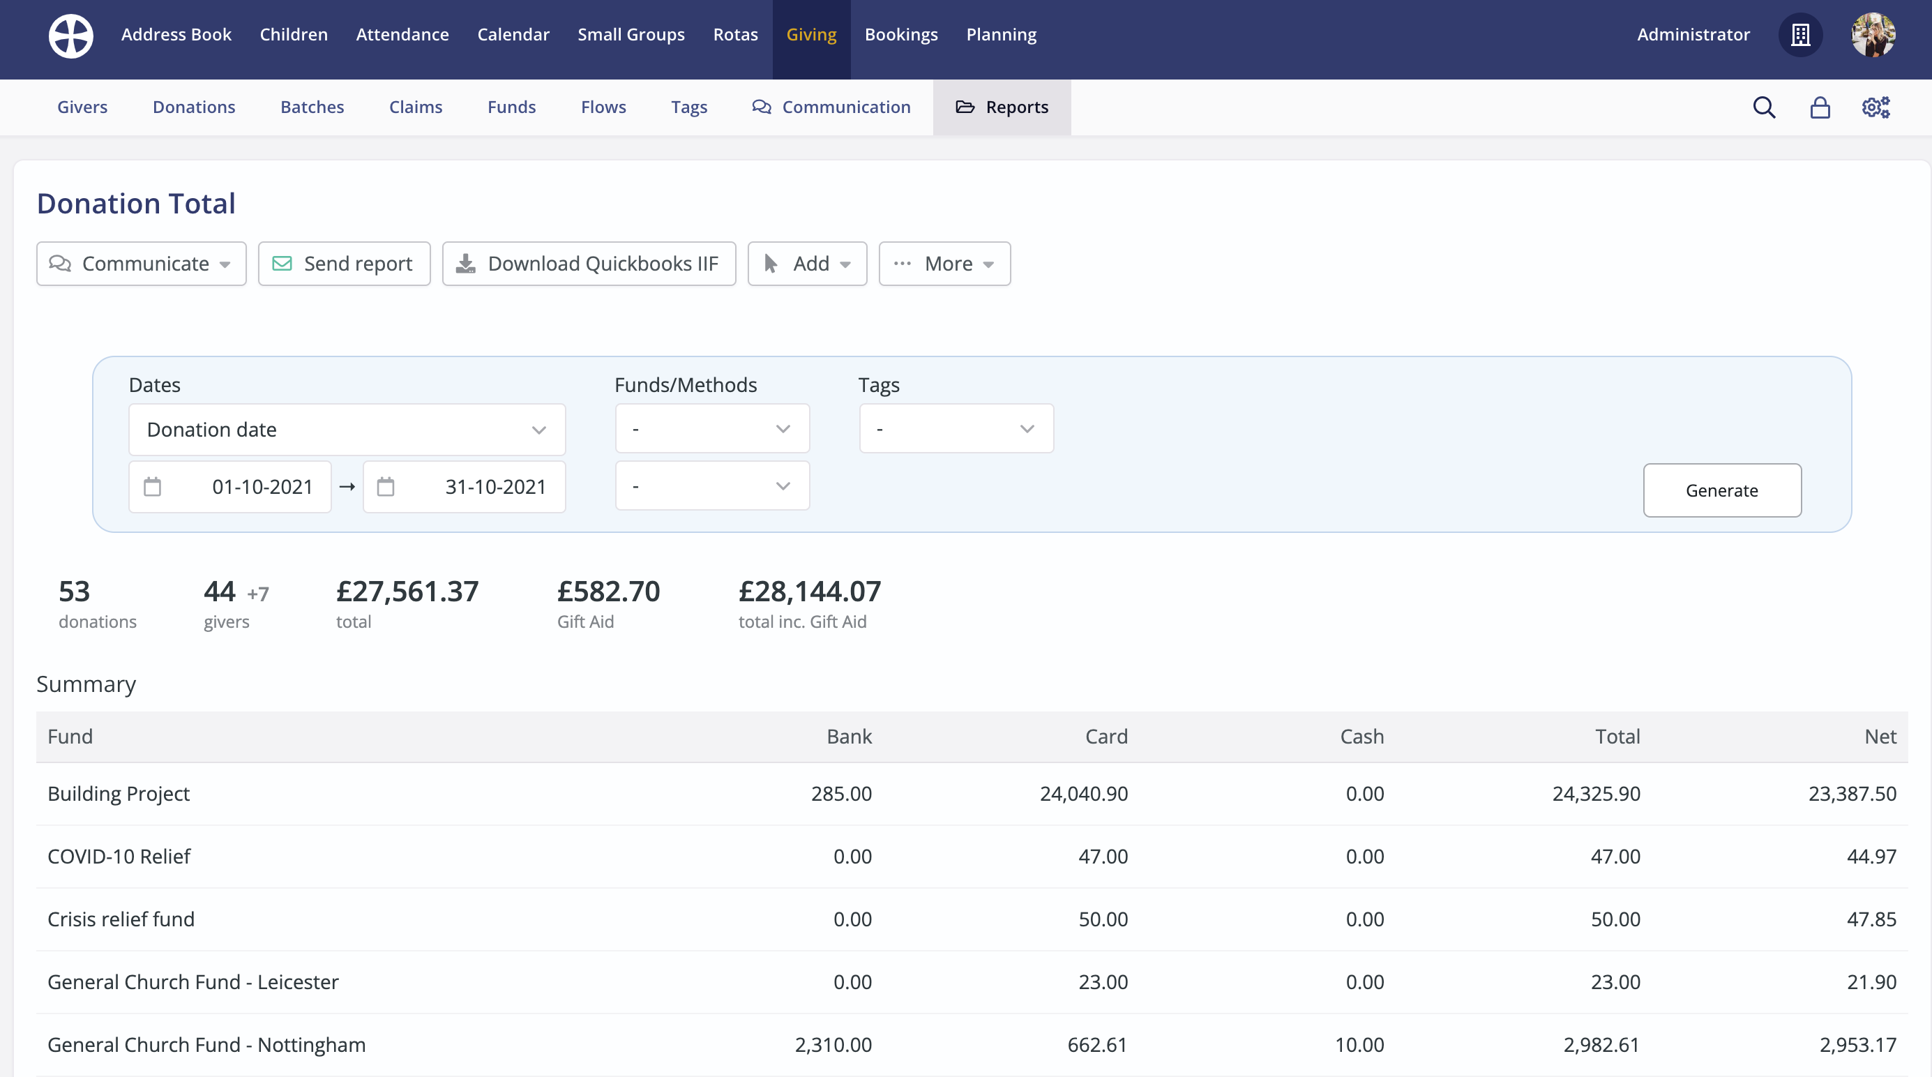This screenshot has height=1077, width=1932.
Task: Click the start date calendar icon
Action: point(152,487)
